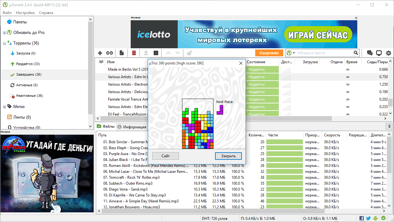Open the search provider dropdown arrow

[x=294, y=53]
